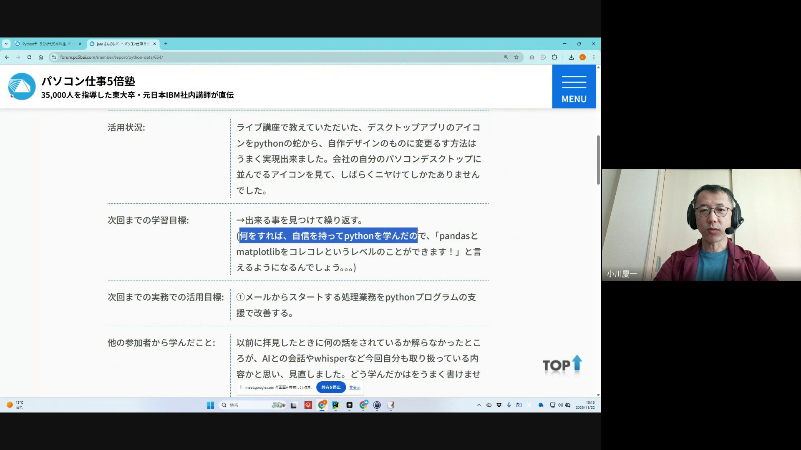
Task: Jump to top with TOP arrow
Action: (x=562, y=365)
